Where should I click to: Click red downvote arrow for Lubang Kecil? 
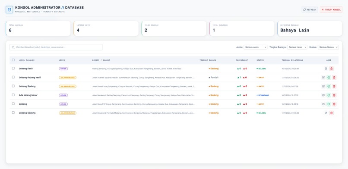pos(244,69)
